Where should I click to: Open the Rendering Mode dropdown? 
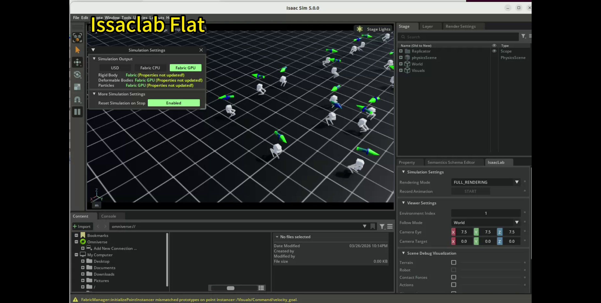pyautogui.click(x=486, y=182)
